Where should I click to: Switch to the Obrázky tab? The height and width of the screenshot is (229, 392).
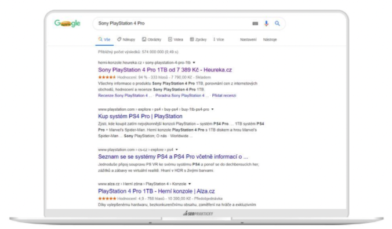(151, 39)
